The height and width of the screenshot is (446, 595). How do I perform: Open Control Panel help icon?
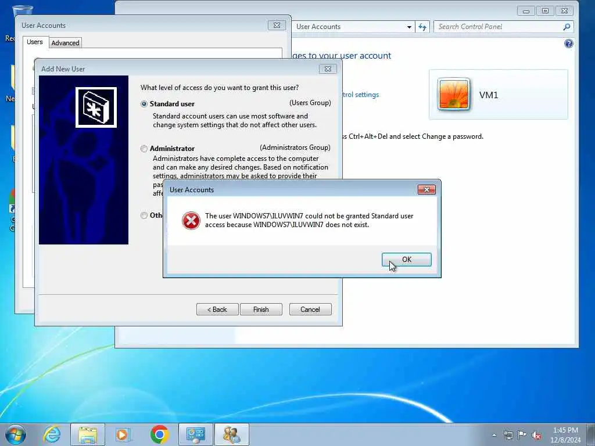568,44
